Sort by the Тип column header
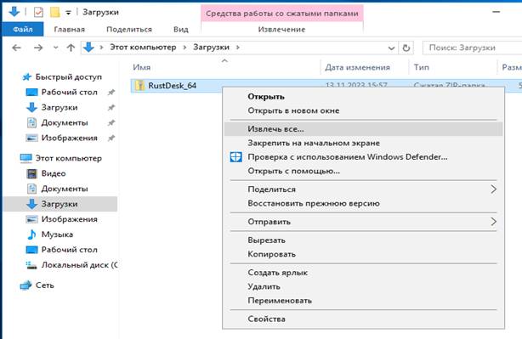 pos(421,67)
